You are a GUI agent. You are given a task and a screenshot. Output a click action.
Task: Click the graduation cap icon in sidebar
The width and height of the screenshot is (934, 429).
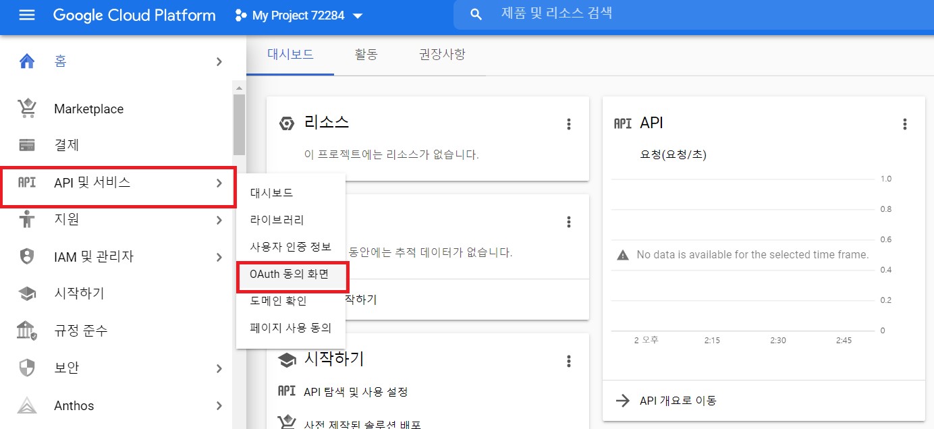(27, 294)
